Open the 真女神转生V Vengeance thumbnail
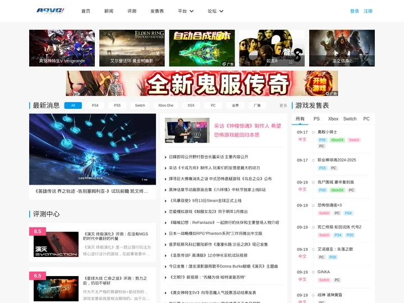Image resolution: width=404 pixels, height=303 pixels. 62,48
